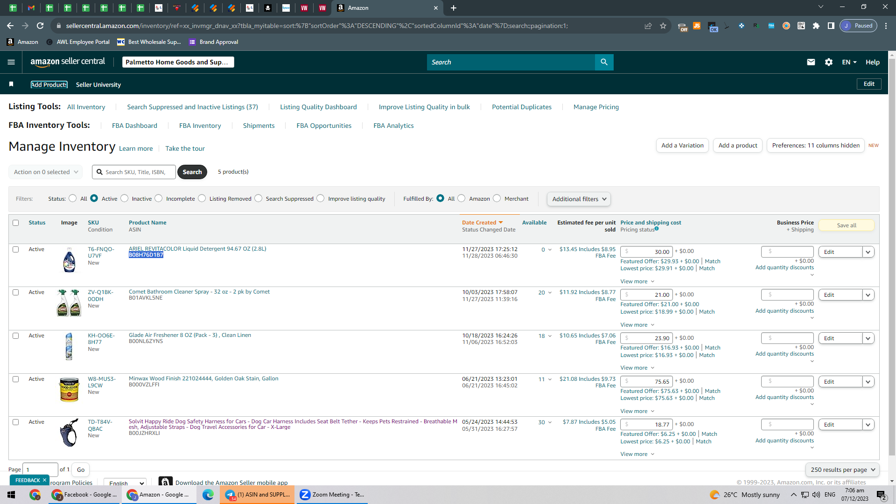This screenshot has width=896, height=504.
Task: Open the Brand Approval bookmark
Action: tap(213, 42)
